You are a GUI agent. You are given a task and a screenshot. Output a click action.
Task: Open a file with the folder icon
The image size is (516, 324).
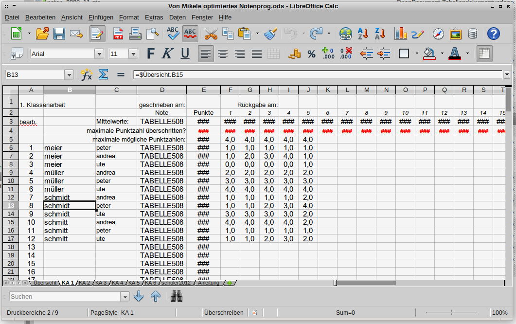coord(42,34)
